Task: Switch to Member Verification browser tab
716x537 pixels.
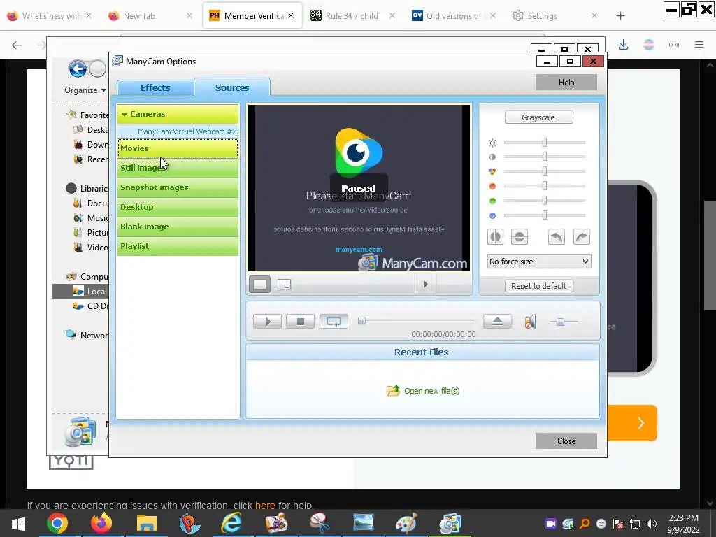Action: click(252, 16)
